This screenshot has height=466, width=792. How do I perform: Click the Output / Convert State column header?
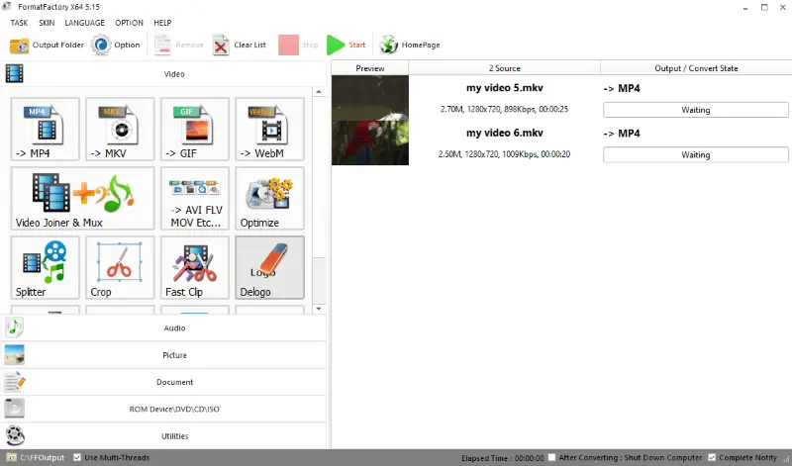click(x=696, y=68)
